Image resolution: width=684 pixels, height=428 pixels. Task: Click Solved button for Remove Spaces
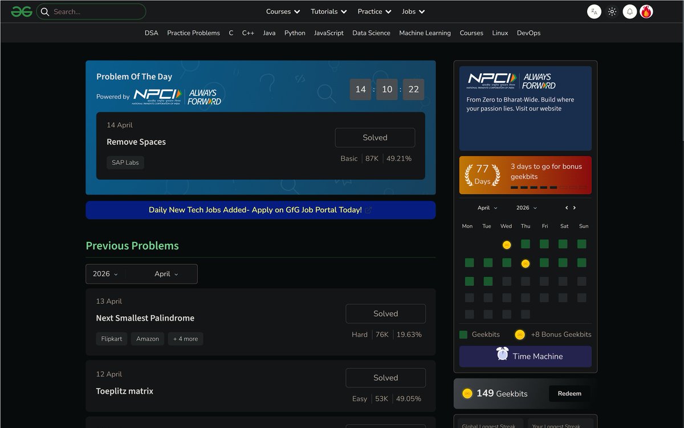[x=375, y=138]
